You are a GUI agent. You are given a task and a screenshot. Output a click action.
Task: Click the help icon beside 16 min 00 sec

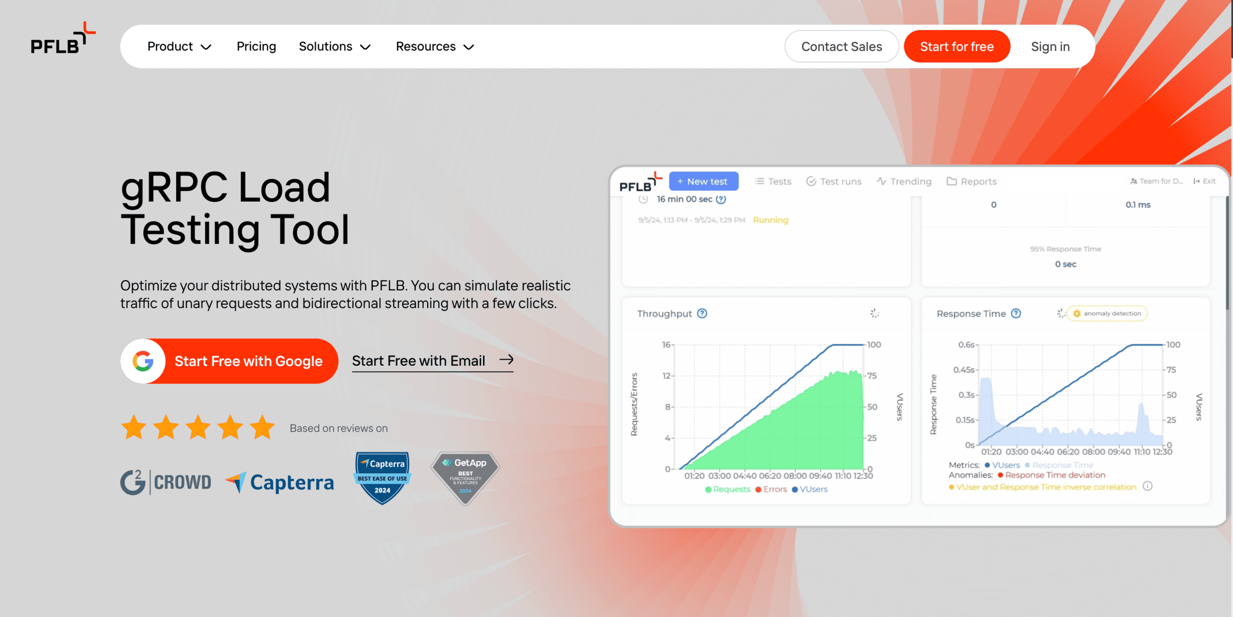(721, 199)
